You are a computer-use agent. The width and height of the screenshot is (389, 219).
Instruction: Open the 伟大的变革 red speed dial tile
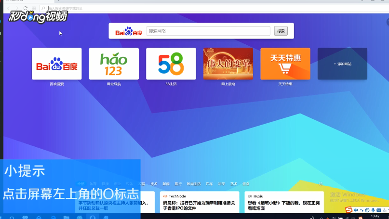[x=228, y=64]
